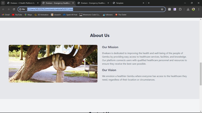Click the scrollbar up arrow
Viewport: 202px width, 113px height.
coord(200,19)
